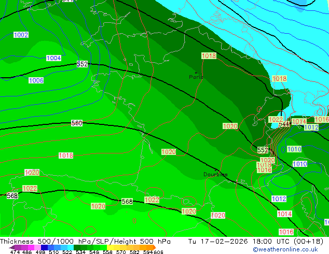Click the white 1016 label below 1014
329x254 pixels.
coord(286,232)
